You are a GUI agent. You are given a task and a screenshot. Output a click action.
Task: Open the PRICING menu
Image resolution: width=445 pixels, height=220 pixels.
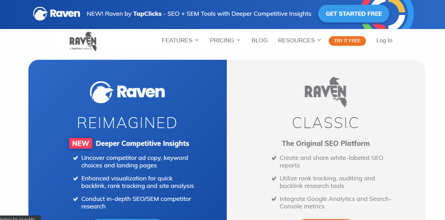coord(222,40)
